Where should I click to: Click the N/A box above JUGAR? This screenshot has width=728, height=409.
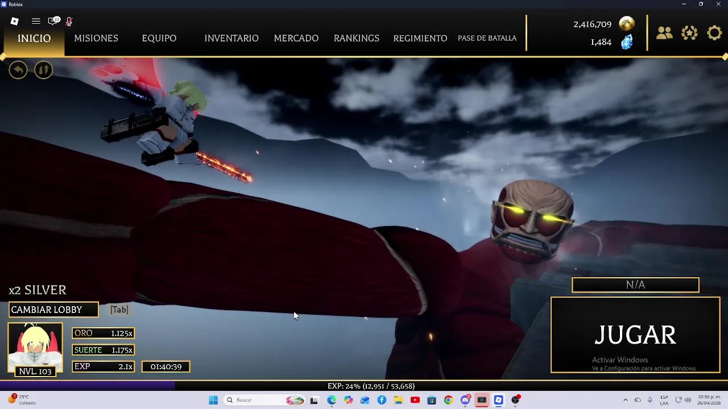click(x=635, y=285)
